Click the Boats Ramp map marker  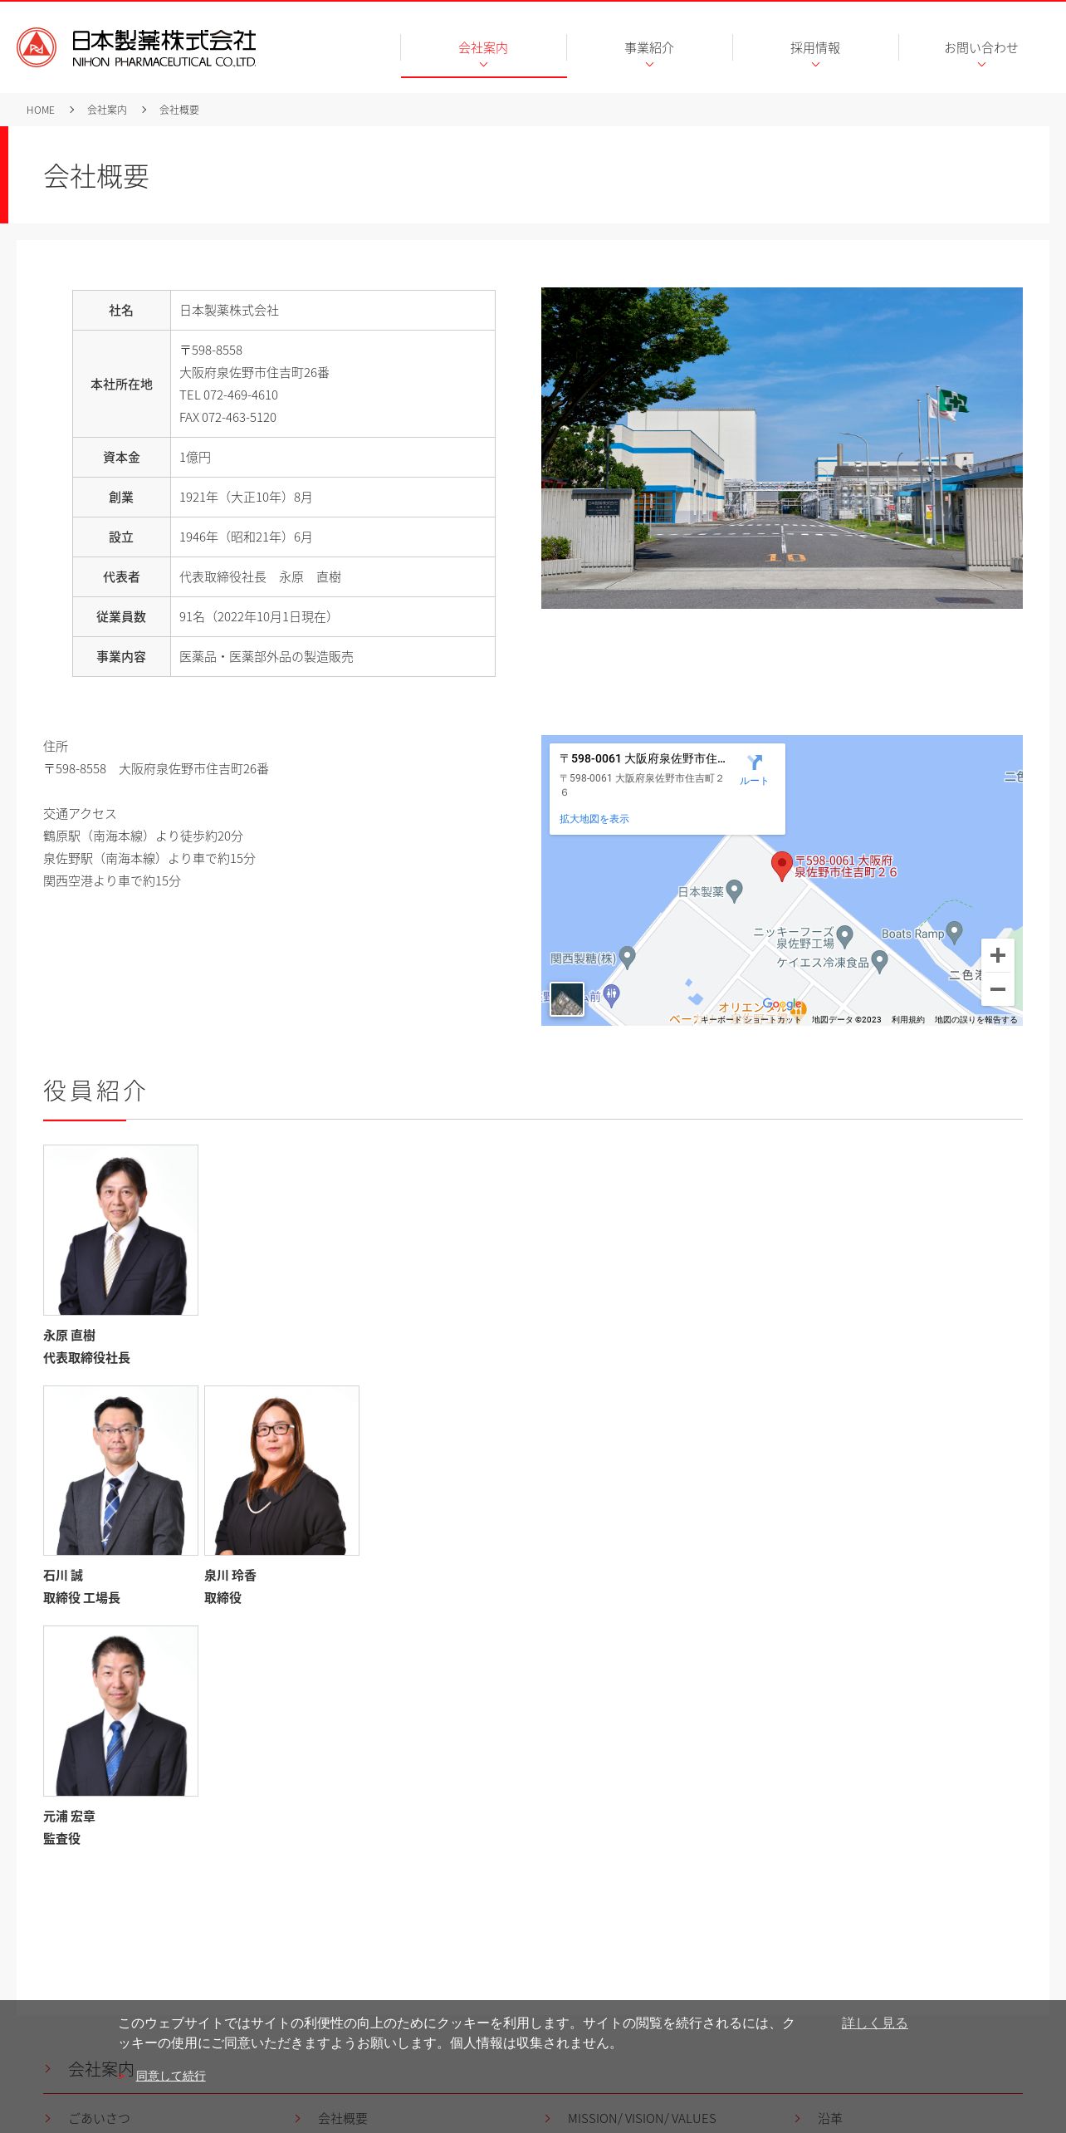[x=955, y=933]
